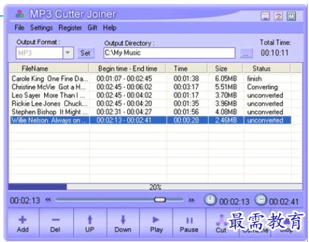Click the 00:02:41 end time value
The height and width of the screenshot is (242, 309).
[x=284, y=202]
